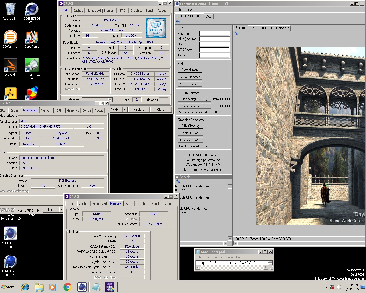Switch to the CINEBENCH taskbar button

82,287
